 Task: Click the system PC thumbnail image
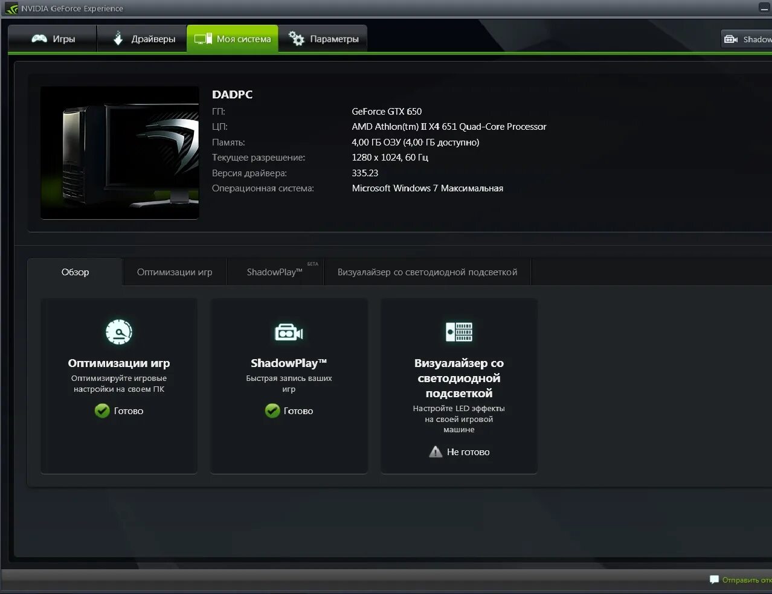pos(120,153)
